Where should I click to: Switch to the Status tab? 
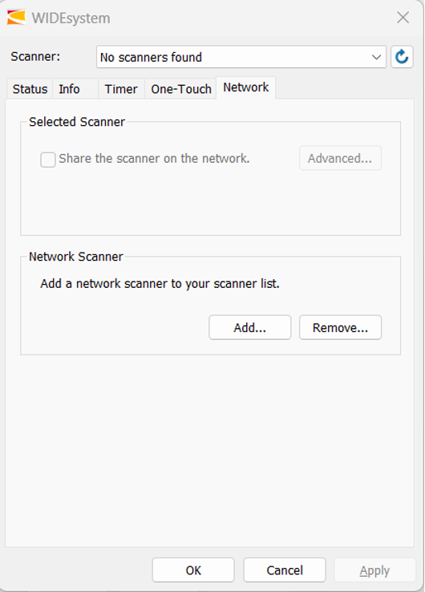(x=30, y=89)
